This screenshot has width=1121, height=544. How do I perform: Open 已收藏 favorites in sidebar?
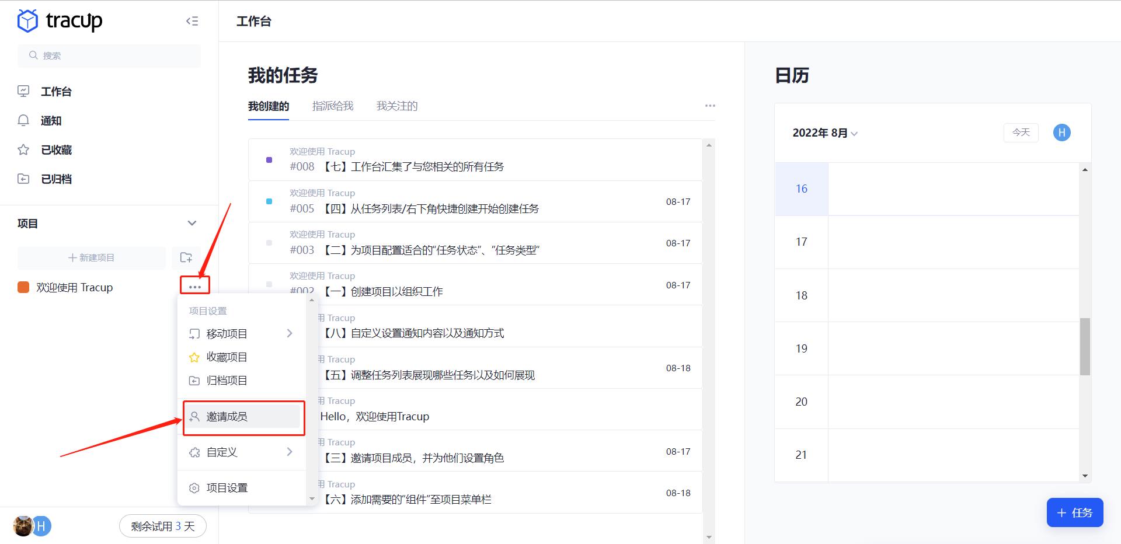pyautogui.click(x=56, y=150)
